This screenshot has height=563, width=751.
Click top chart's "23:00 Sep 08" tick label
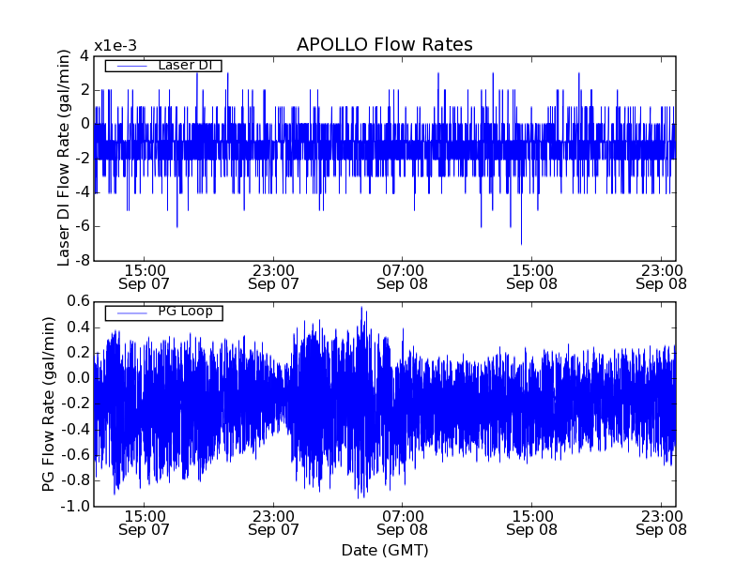point(662,277)
